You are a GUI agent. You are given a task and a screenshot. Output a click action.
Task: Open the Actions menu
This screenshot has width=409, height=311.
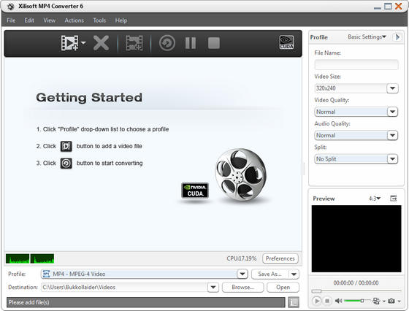coord(74,20)
